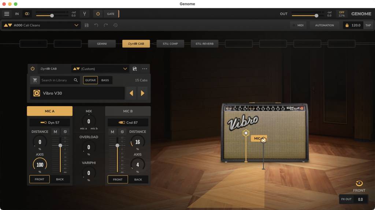375x210 pixels.
Task: Click the MIDI button
Action: pos(298,25)
